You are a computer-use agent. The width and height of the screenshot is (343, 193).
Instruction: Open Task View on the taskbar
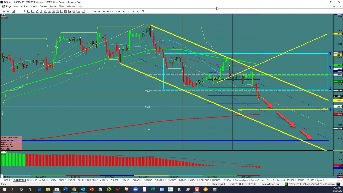pos(30,189)
